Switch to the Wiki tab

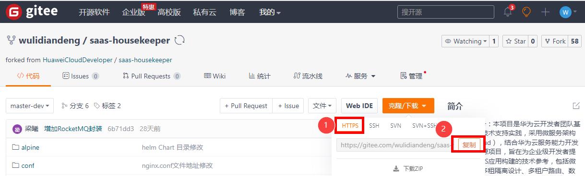(215, 76)
